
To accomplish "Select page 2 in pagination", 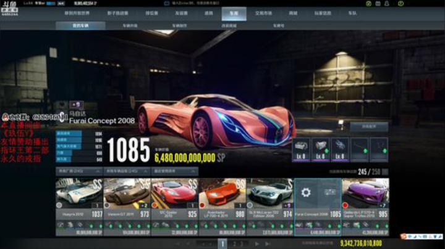I will coord(235,243).
